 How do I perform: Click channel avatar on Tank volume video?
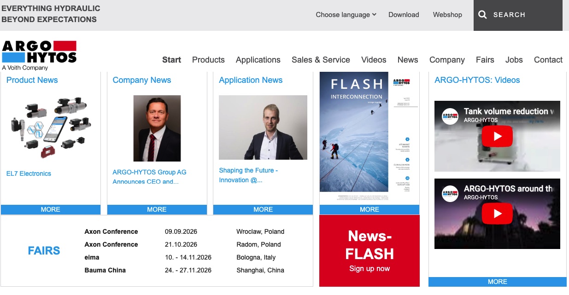click(450, 116)
